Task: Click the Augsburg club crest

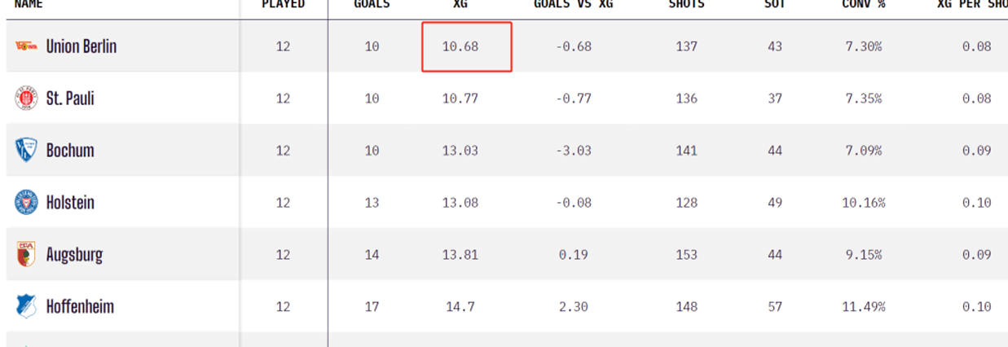Action: click(x=26, y=255)
